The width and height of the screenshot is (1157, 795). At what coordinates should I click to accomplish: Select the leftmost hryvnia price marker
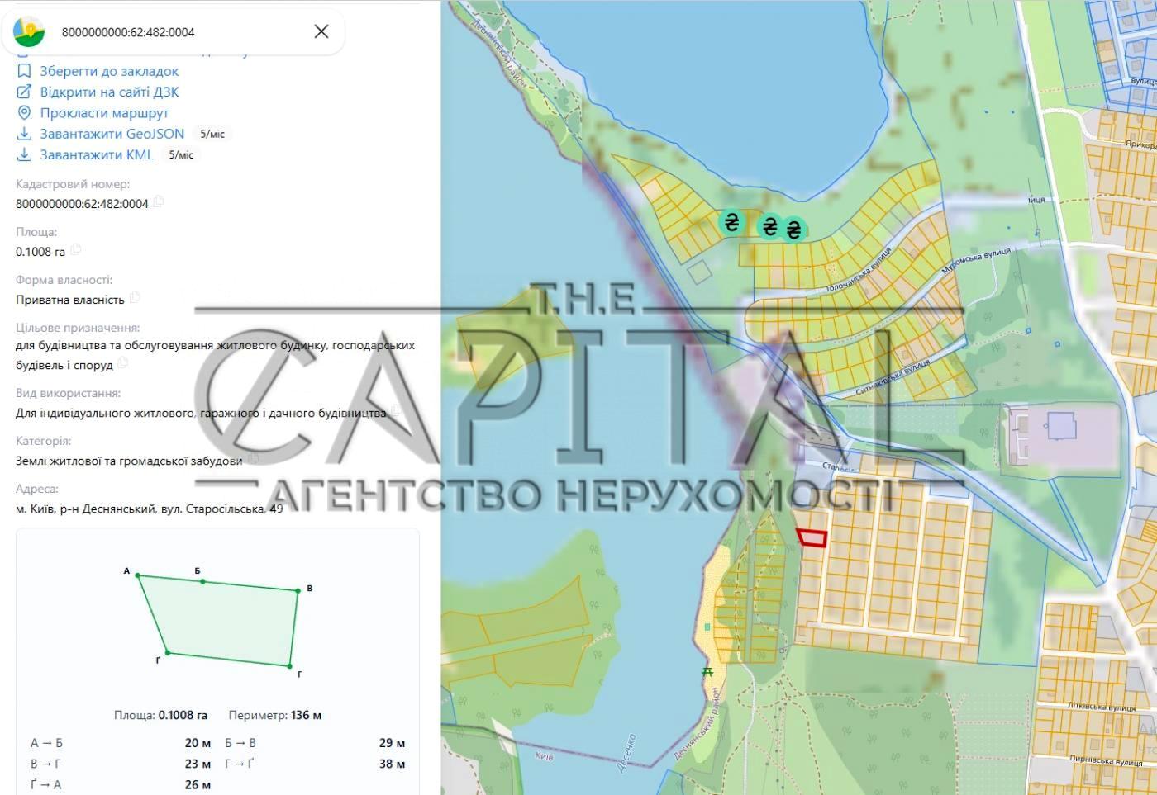pyautogui.click(x=731, y=221)
